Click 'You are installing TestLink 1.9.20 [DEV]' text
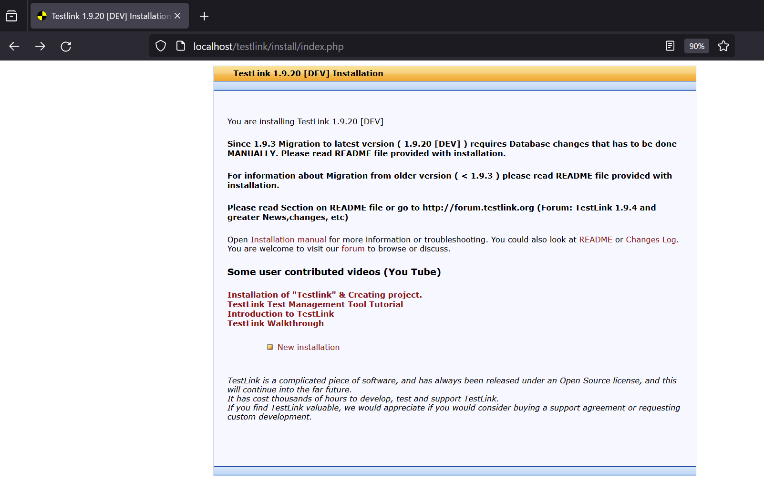Viewport: 764px width, 480px height. click(305, 121)
